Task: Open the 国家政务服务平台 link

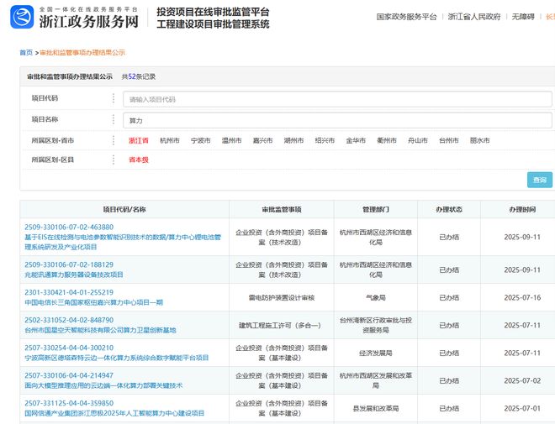Action: tap(406, 16)
